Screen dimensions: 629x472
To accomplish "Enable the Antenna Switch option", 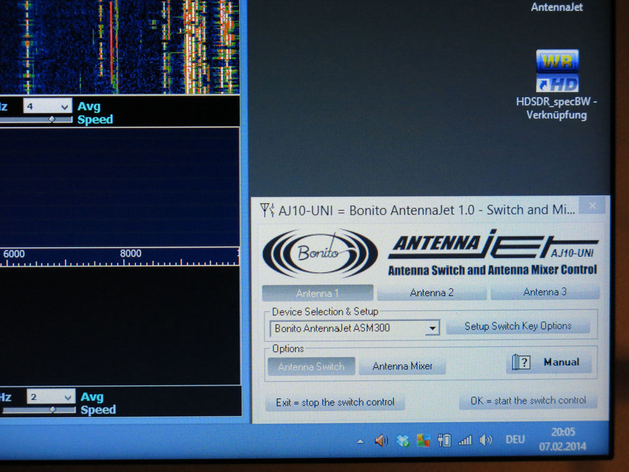I will [x=311, y=366].
